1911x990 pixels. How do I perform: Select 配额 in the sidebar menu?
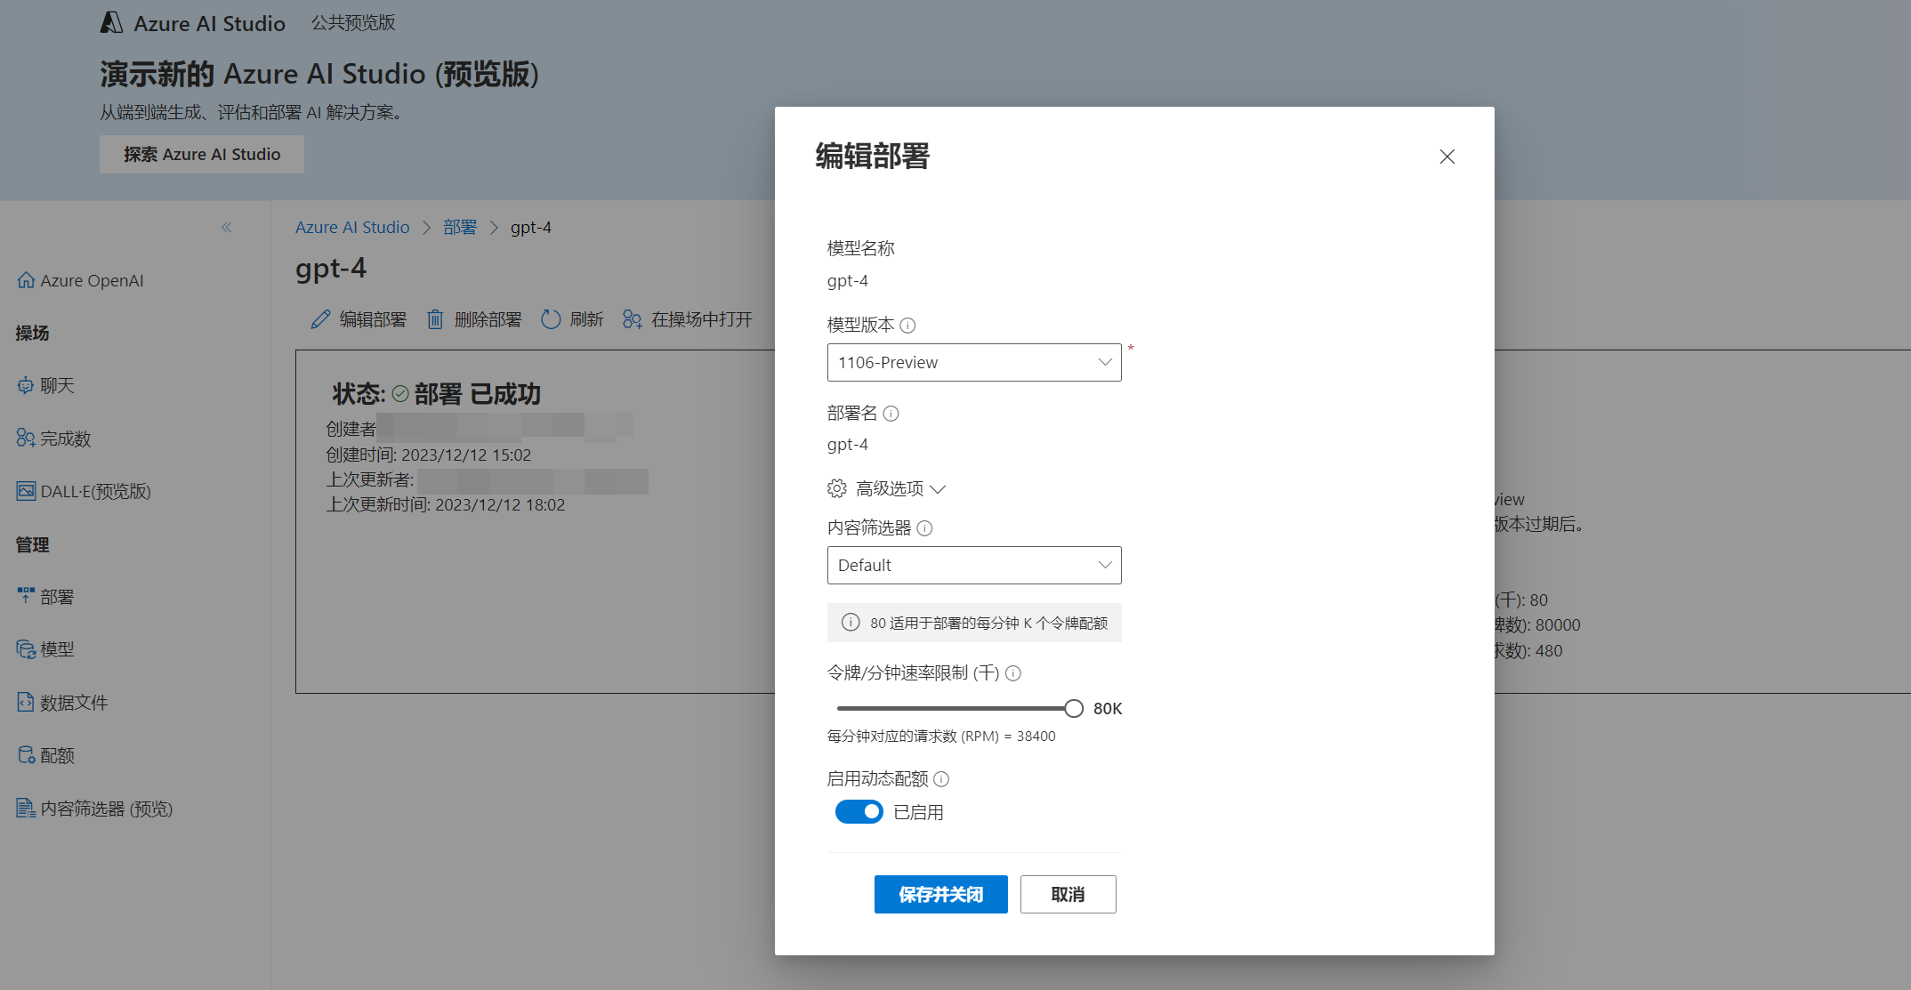click(x=57, y=755)
